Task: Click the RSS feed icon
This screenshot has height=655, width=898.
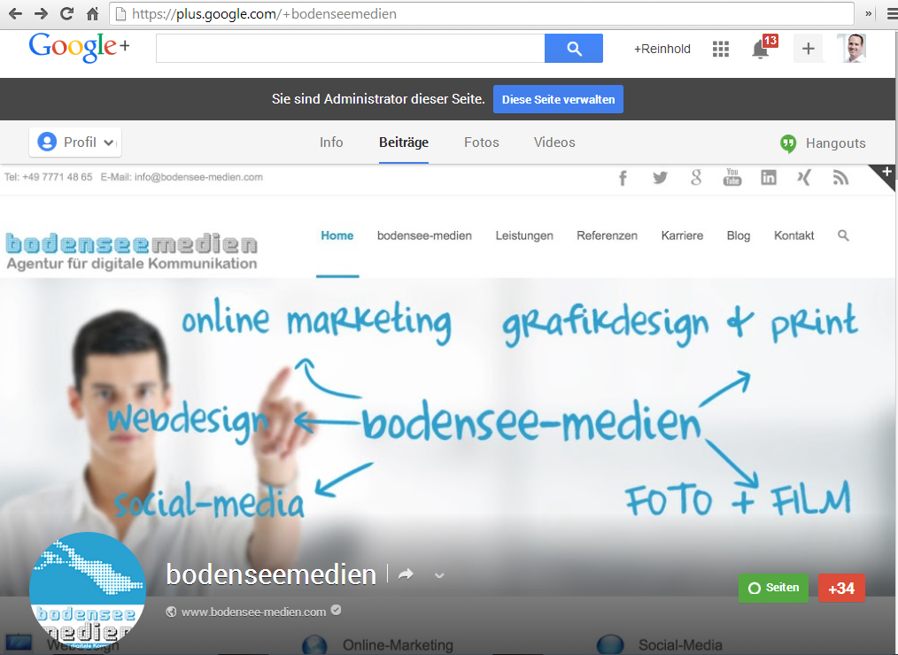Action: click(x=840, y=178)
